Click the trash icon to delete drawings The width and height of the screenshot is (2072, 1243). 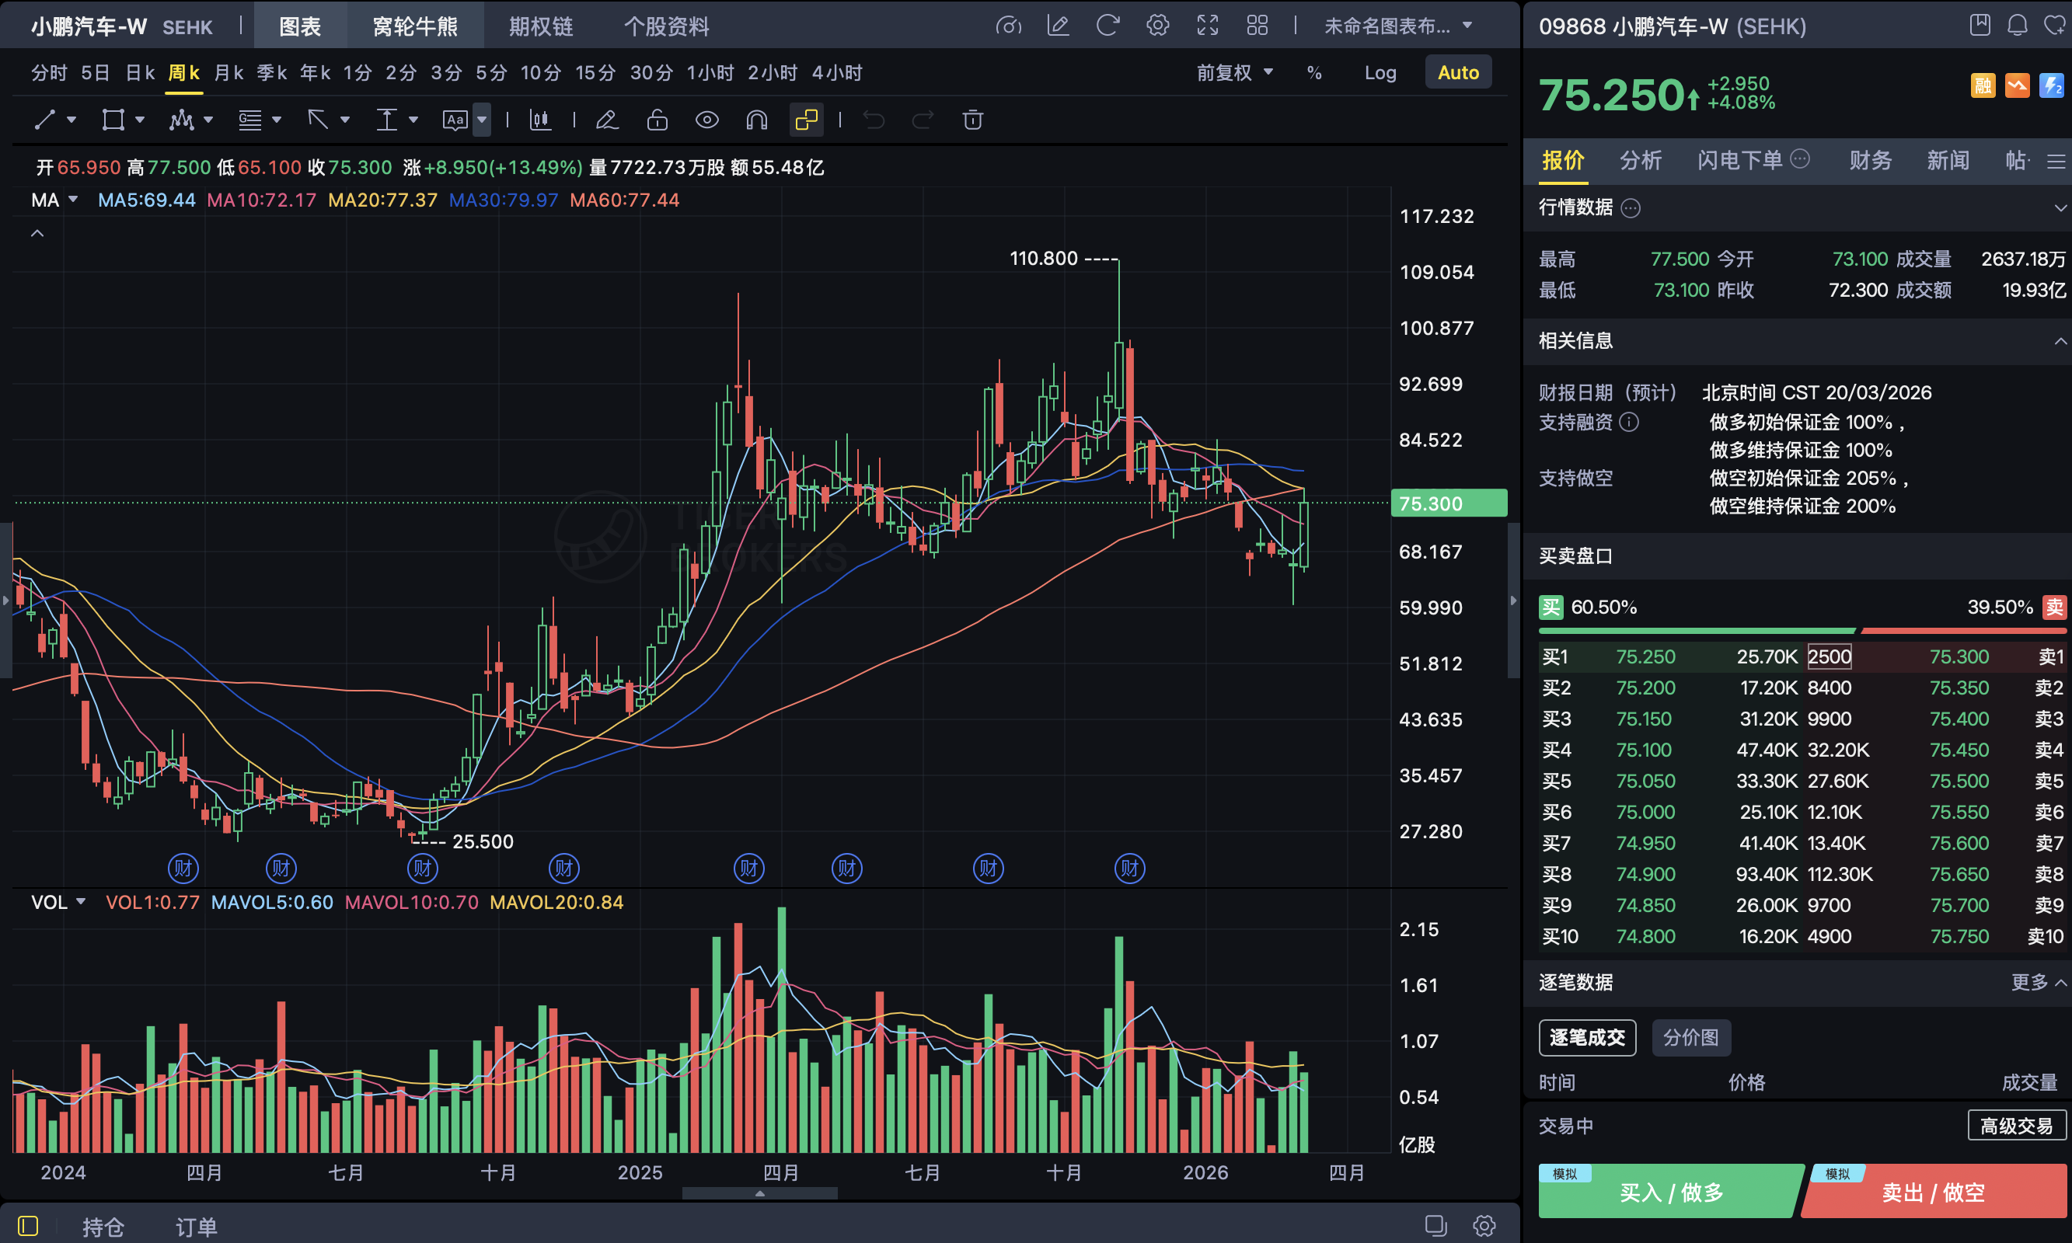tap(973, 120)
